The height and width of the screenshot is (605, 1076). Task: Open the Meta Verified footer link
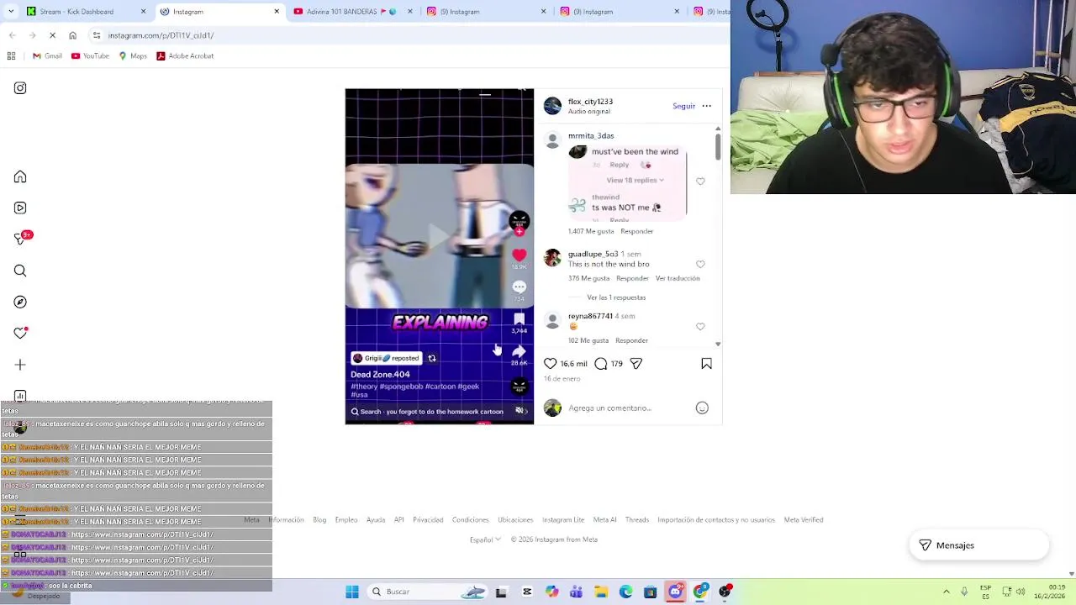pyautogui.click(x=804, y=520)
